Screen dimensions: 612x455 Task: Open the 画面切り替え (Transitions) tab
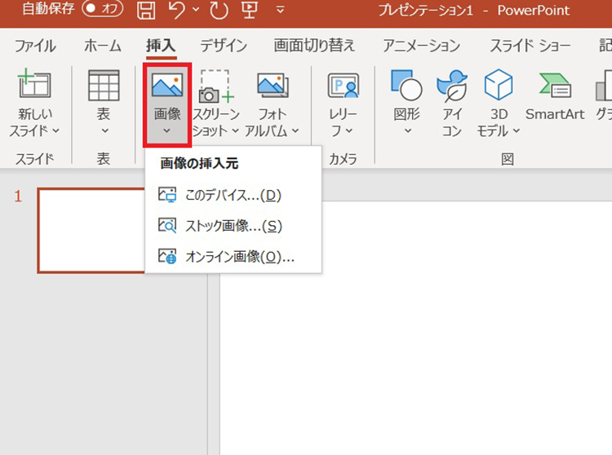(x=314, y=46)
